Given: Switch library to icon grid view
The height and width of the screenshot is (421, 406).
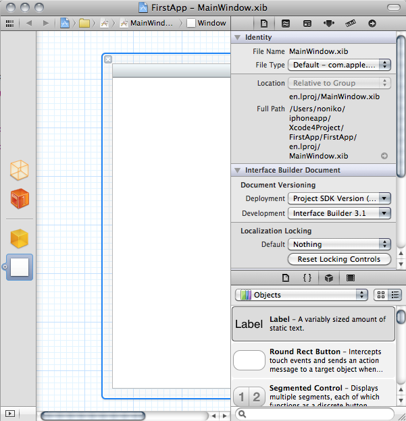Looking at the screenshot, I should (381, 295).
